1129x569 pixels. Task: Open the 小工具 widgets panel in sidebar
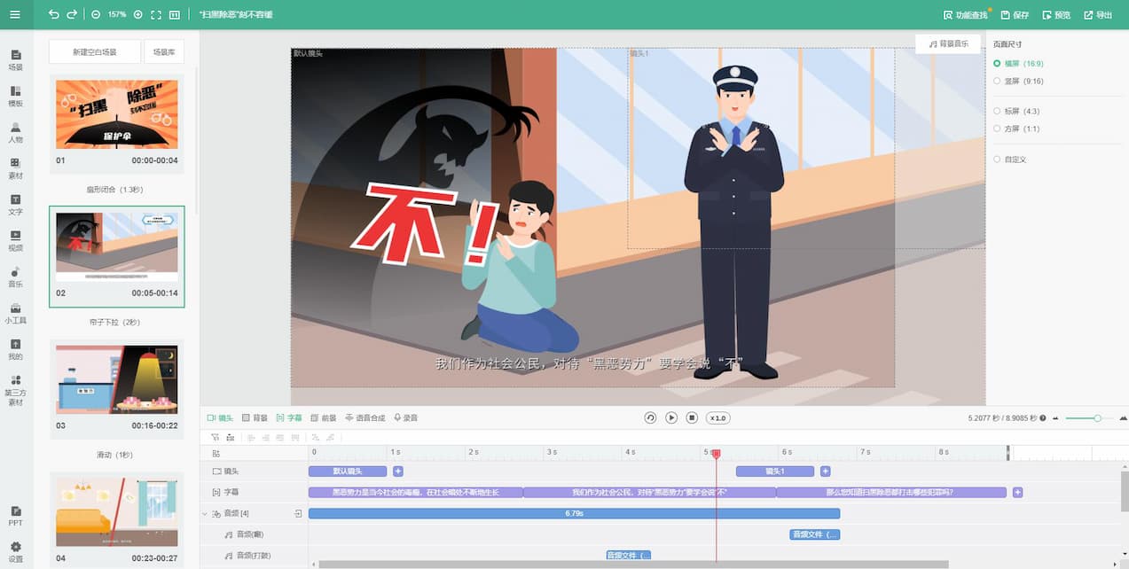click(15, 313)
